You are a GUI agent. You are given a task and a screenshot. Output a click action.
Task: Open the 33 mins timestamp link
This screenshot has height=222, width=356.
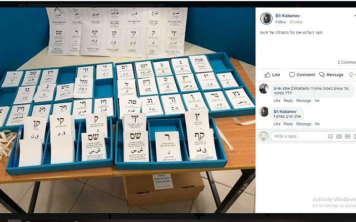(x=295, y=22)
